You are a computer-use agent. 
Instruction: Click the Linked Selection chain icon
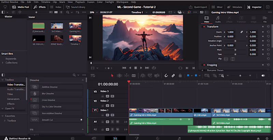(x=173, y=75)
